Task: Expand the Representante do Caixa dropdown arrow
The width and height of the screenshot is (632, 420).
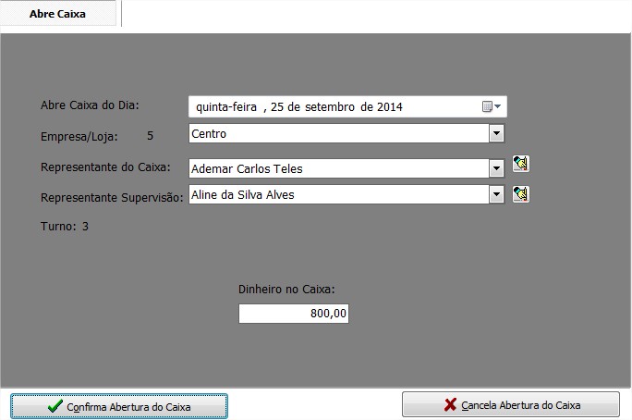Action: click(496, 168)
